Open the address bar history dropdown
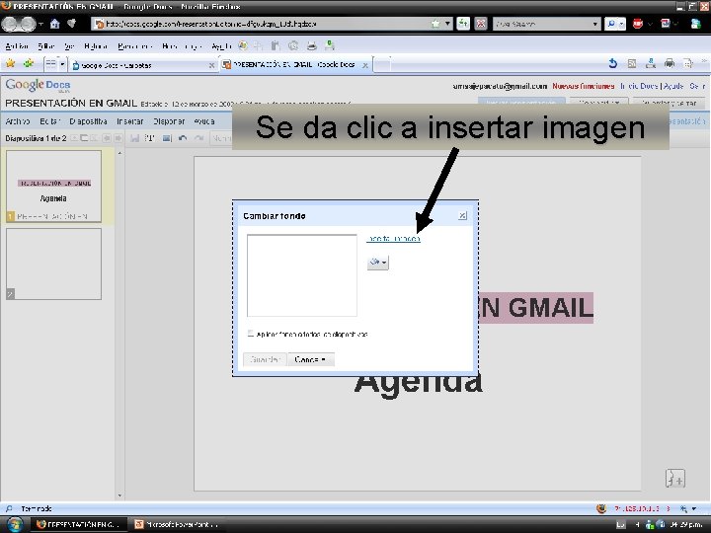This screenshot has width=711, height=533. click(447, 24)
